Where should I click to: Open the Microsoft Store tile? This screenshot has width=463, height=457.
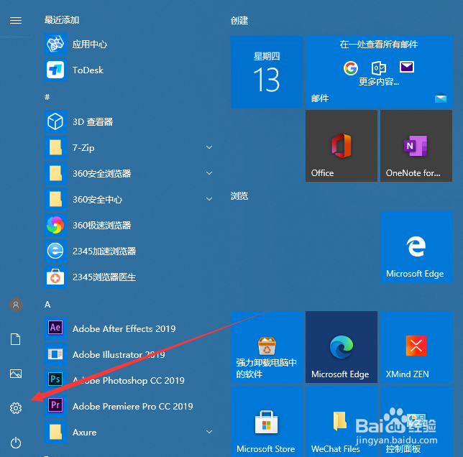267,421
